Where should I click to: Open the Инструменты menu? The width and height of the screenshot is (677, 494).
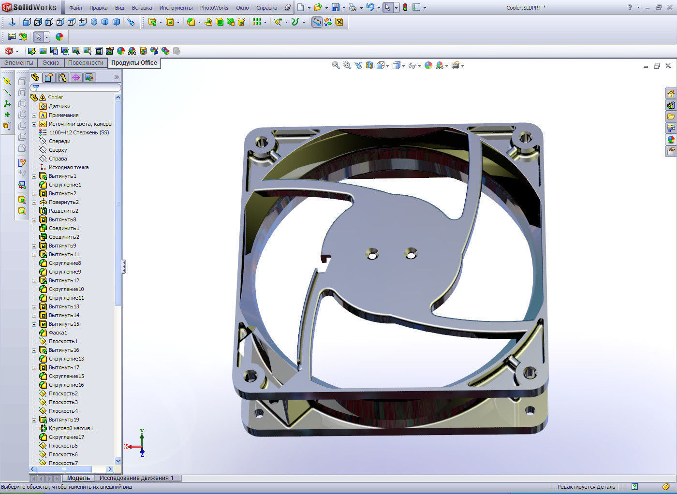(x=176, y=8)
